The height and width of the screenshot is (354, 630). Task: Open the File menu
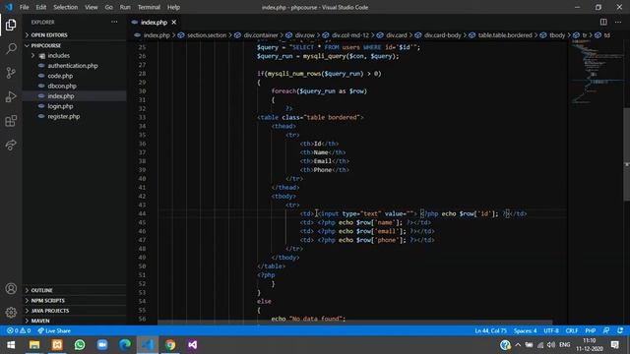[x=24, y=7]
